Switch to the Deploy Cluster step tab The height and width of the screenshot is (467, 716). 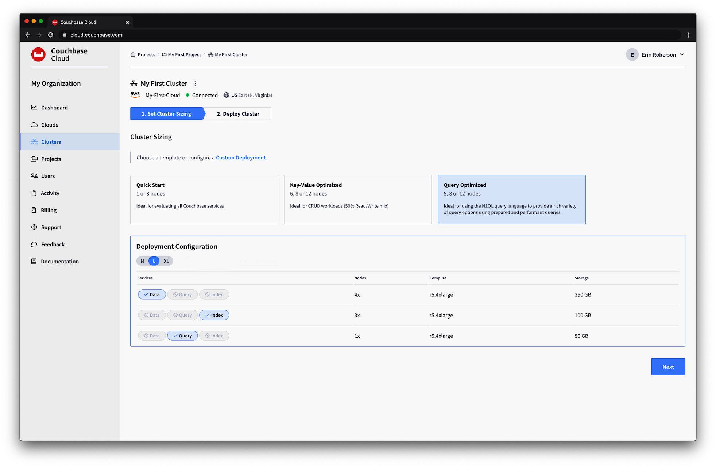point(238,114)
